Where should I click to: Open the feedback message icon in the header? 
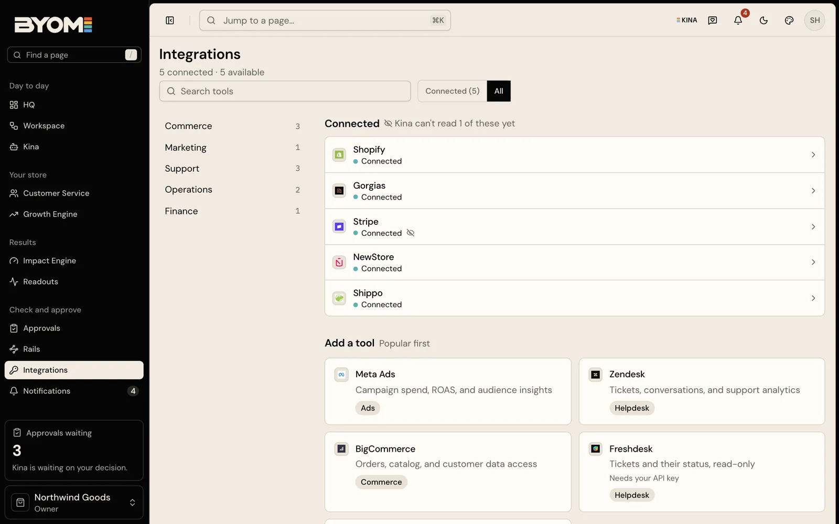(713, 20)
